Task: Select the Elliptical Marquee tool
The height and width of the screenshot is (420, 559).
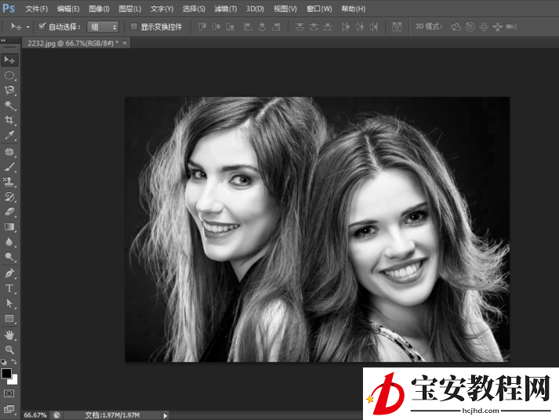Action: pyautogui.click(x=9, y=75)
